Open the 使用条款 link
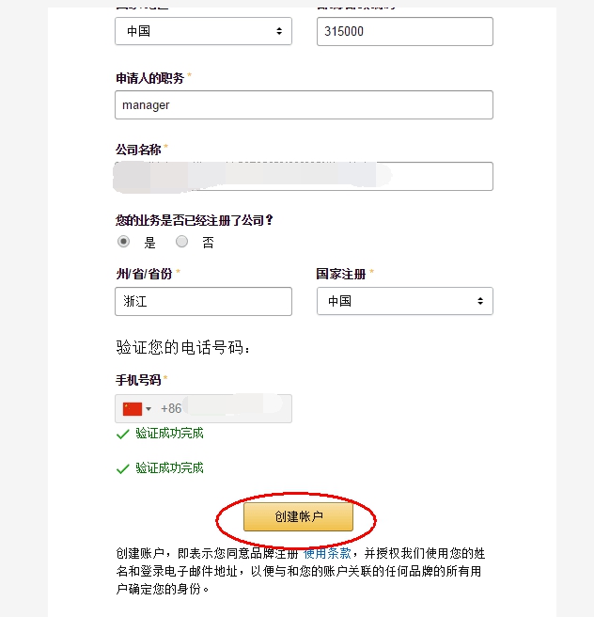Screen dimensions: 594x617 point(327,554)
